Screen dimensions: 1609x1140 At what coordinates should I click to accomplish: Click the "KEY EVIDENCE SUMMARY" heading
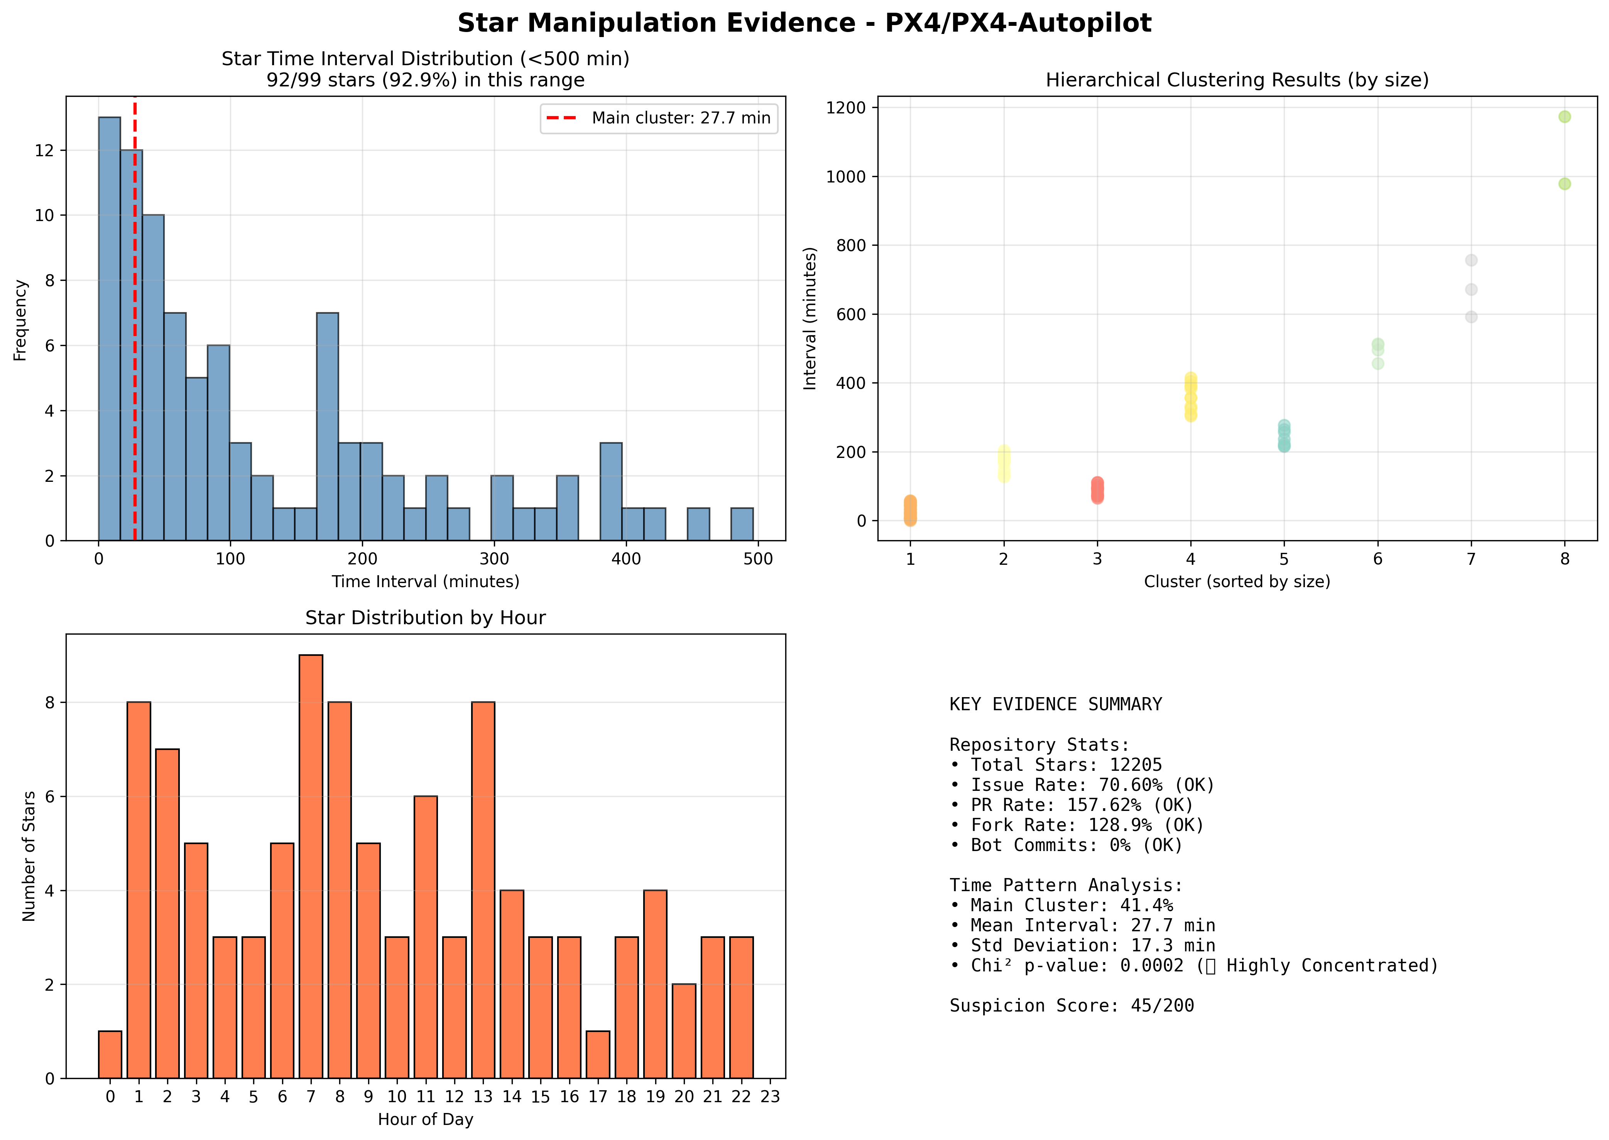click(1056, 704)
